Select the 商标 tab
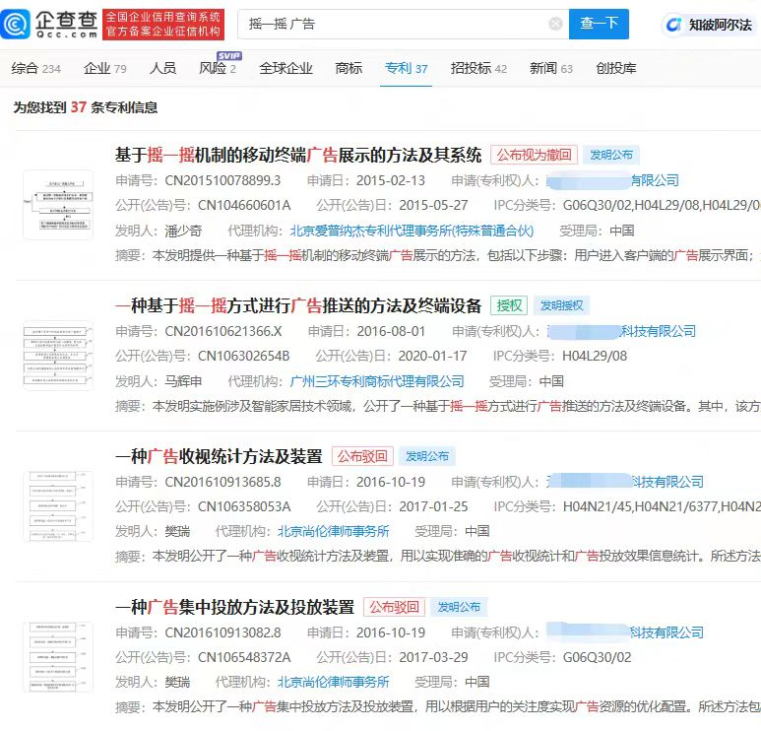This screenshot has height=731, width=761. (349, 69)
